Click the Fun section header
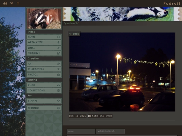This screenshot has height=136, width=182. (x=44, y=96)
